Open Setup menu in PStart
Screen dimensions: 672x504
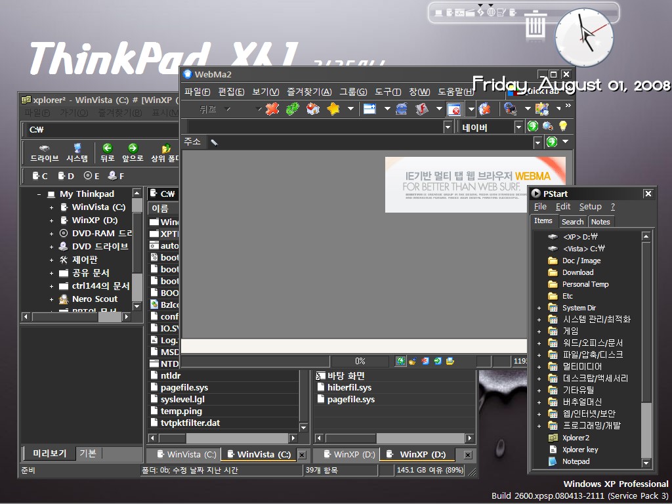point(590,207)
